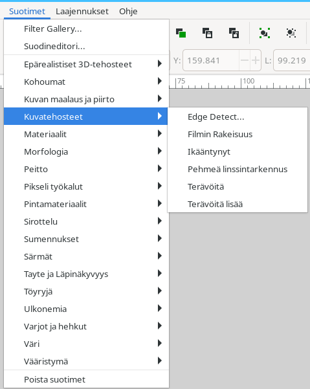310x389 pixels.
Task: Click the Y coordinate field showing 159.841
Action: [x=211, y=60]
